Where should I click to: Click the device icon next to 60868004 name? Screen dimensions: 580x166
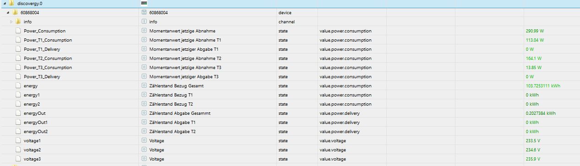click(x=144, y=12)
